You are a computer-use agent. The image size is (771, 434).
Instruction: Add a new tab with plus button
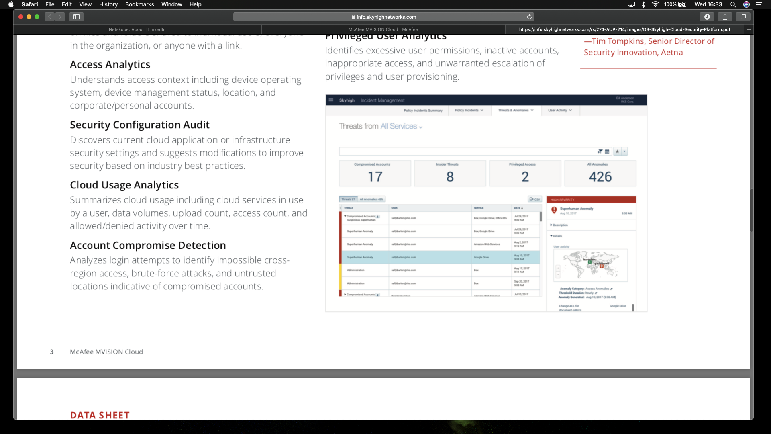click(749, 29)
